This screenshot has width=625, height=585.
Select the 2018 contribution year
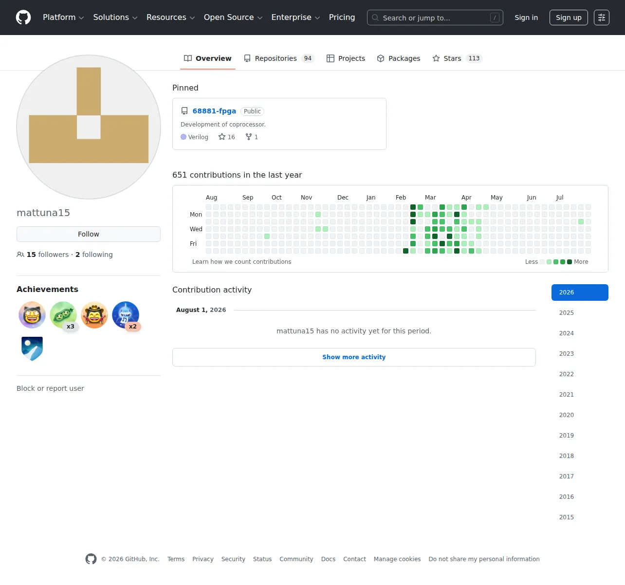click(580, 456)
